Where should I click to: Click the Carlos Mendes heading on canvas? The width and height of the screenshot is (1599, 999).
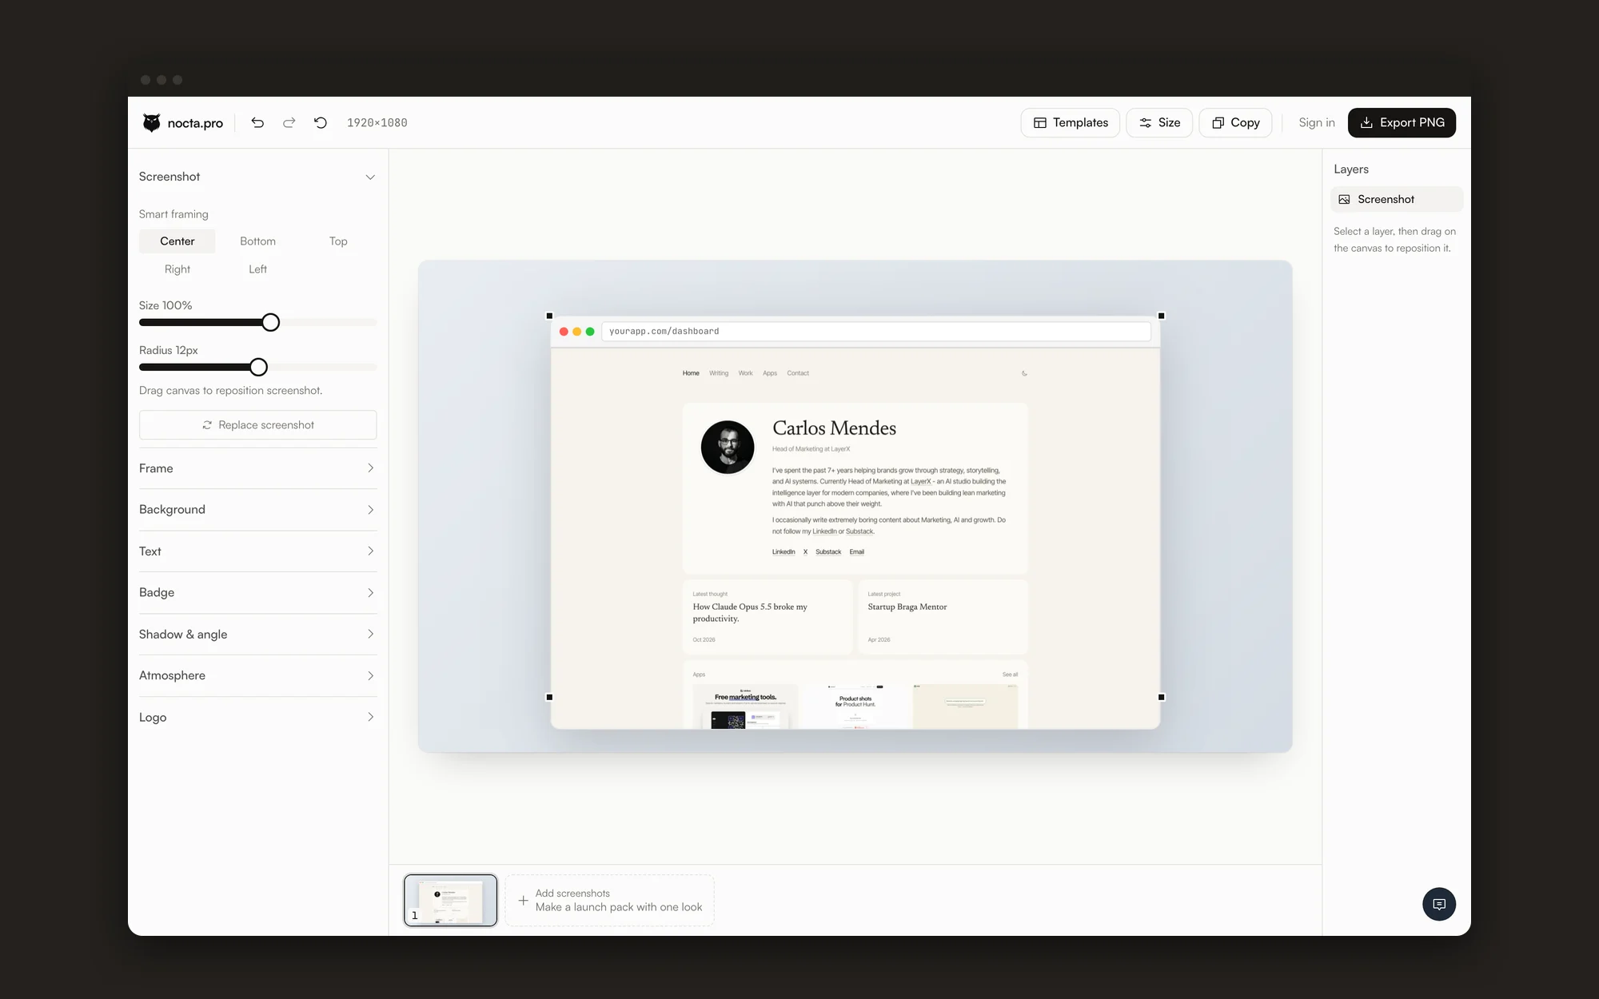834,428
